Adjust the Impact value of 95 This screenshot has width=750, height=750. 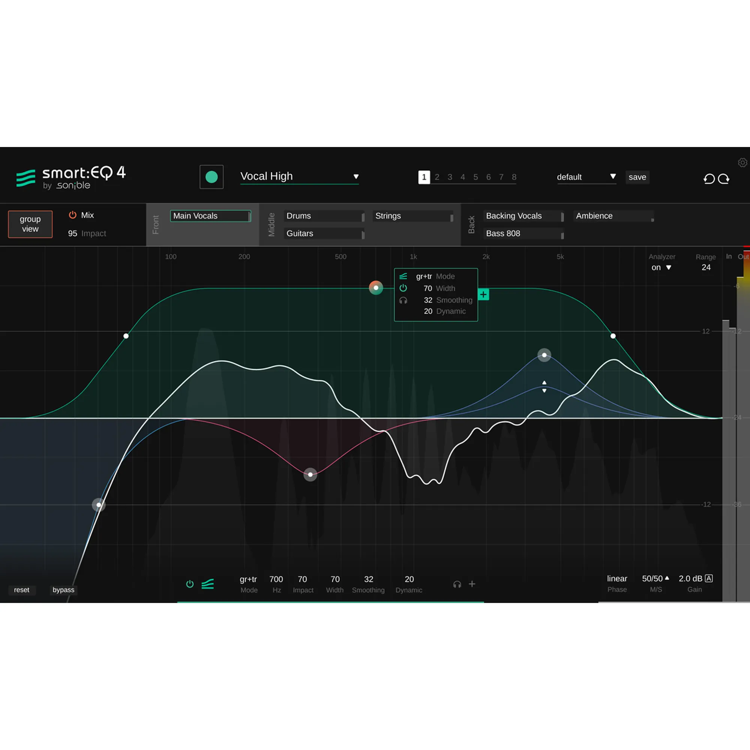[73, 233]
